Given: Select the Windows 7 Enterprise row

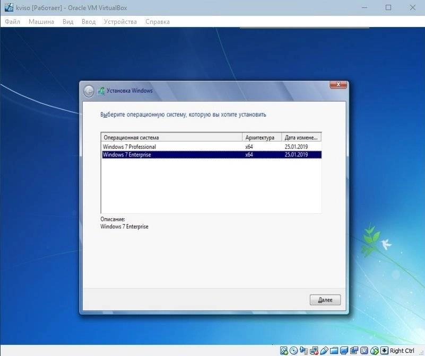Looking at the screenshot, I should (211, 155).
